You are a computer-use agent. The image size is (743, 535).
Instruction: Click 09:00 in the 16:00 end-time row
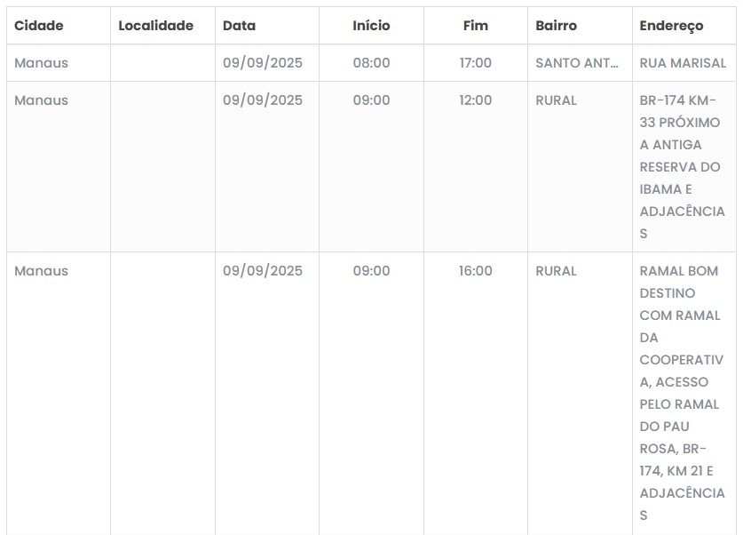371,271
